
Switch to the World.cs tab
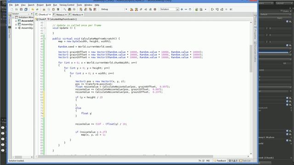tap(76, 14)
